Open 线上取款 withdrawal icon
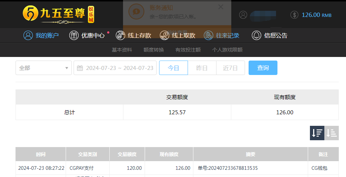Screen dimensions: 346x177 tap(165, 35)
